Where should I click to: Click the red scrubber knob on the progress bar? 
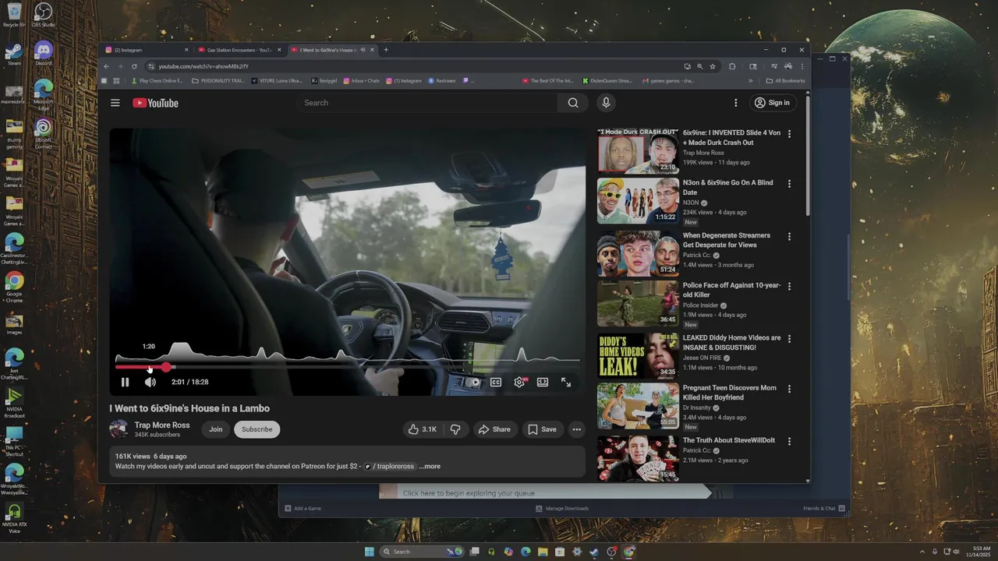(166, 366)
